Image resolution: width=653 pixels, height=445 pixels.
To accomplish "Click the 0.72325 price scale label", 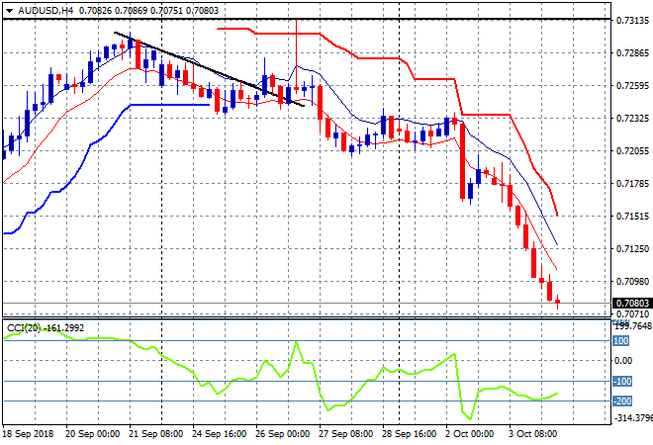I will click(x=632, y=119).
